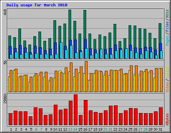Viewport: 171px width, 133px height.
Task: Select the red KBytes bar for day 5
Action: (30, 121)
